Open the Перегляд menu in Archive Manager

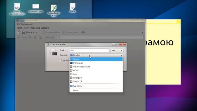[35, 28]
